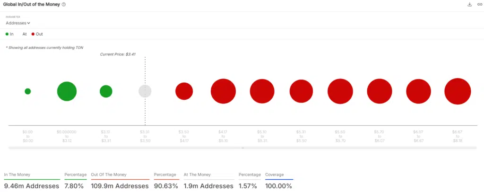Open the Addresses parameter dropdown

[18, 23]
